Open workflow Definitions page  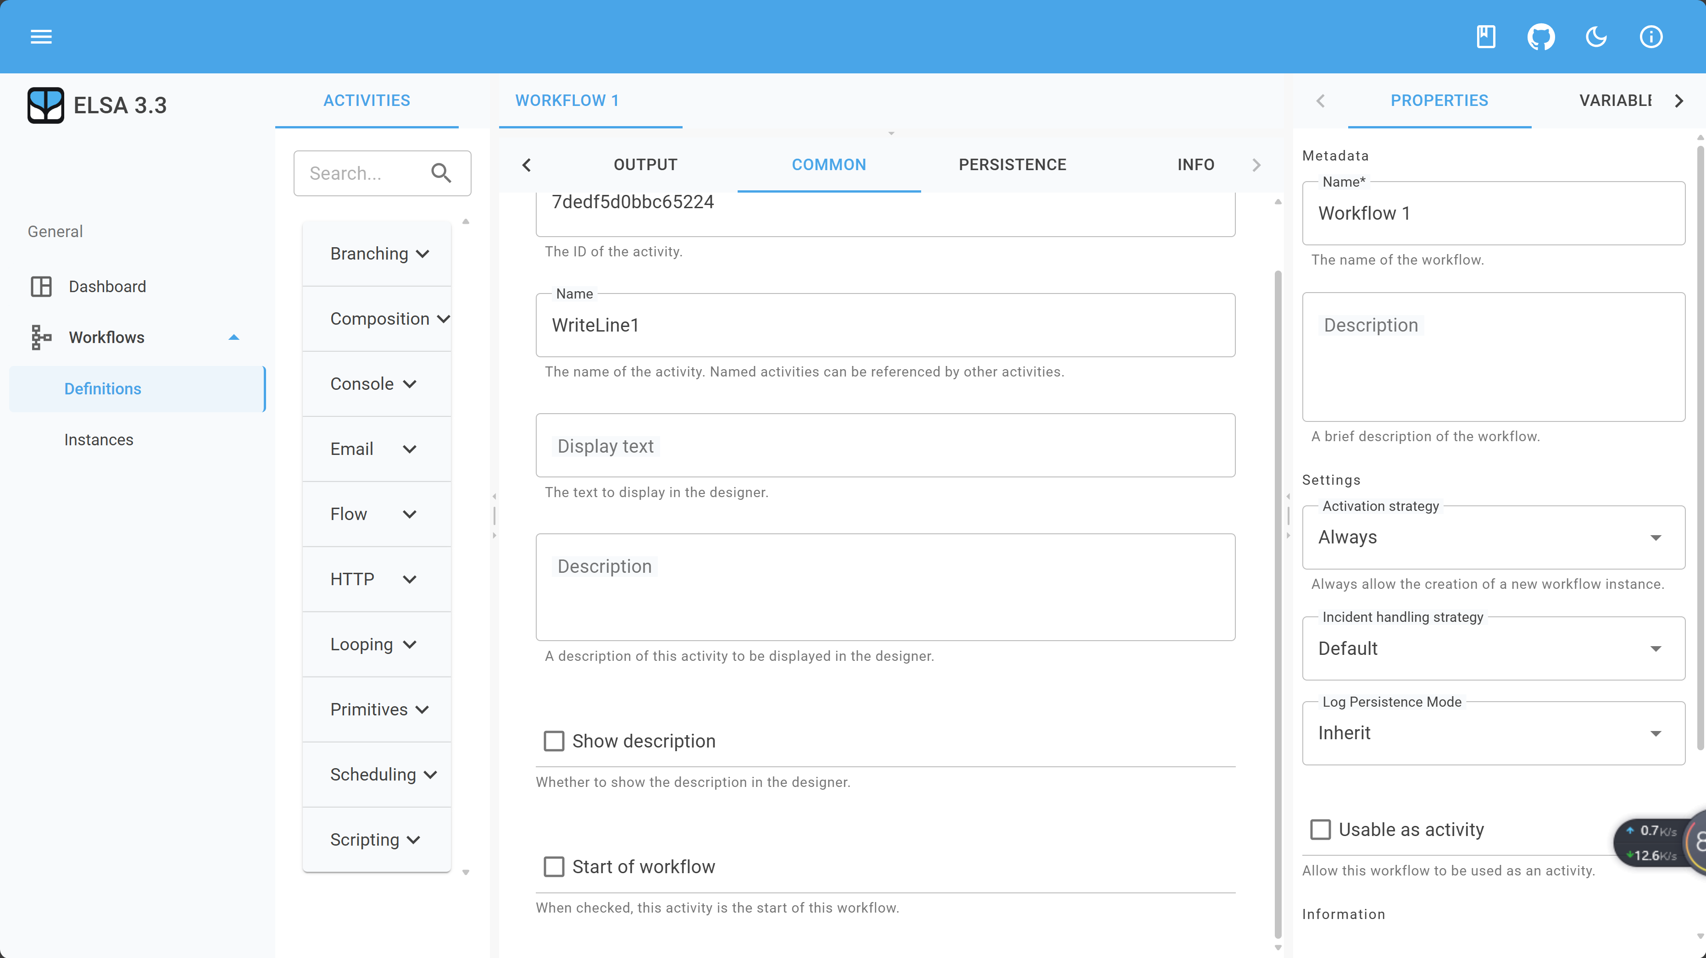[137, 388]
